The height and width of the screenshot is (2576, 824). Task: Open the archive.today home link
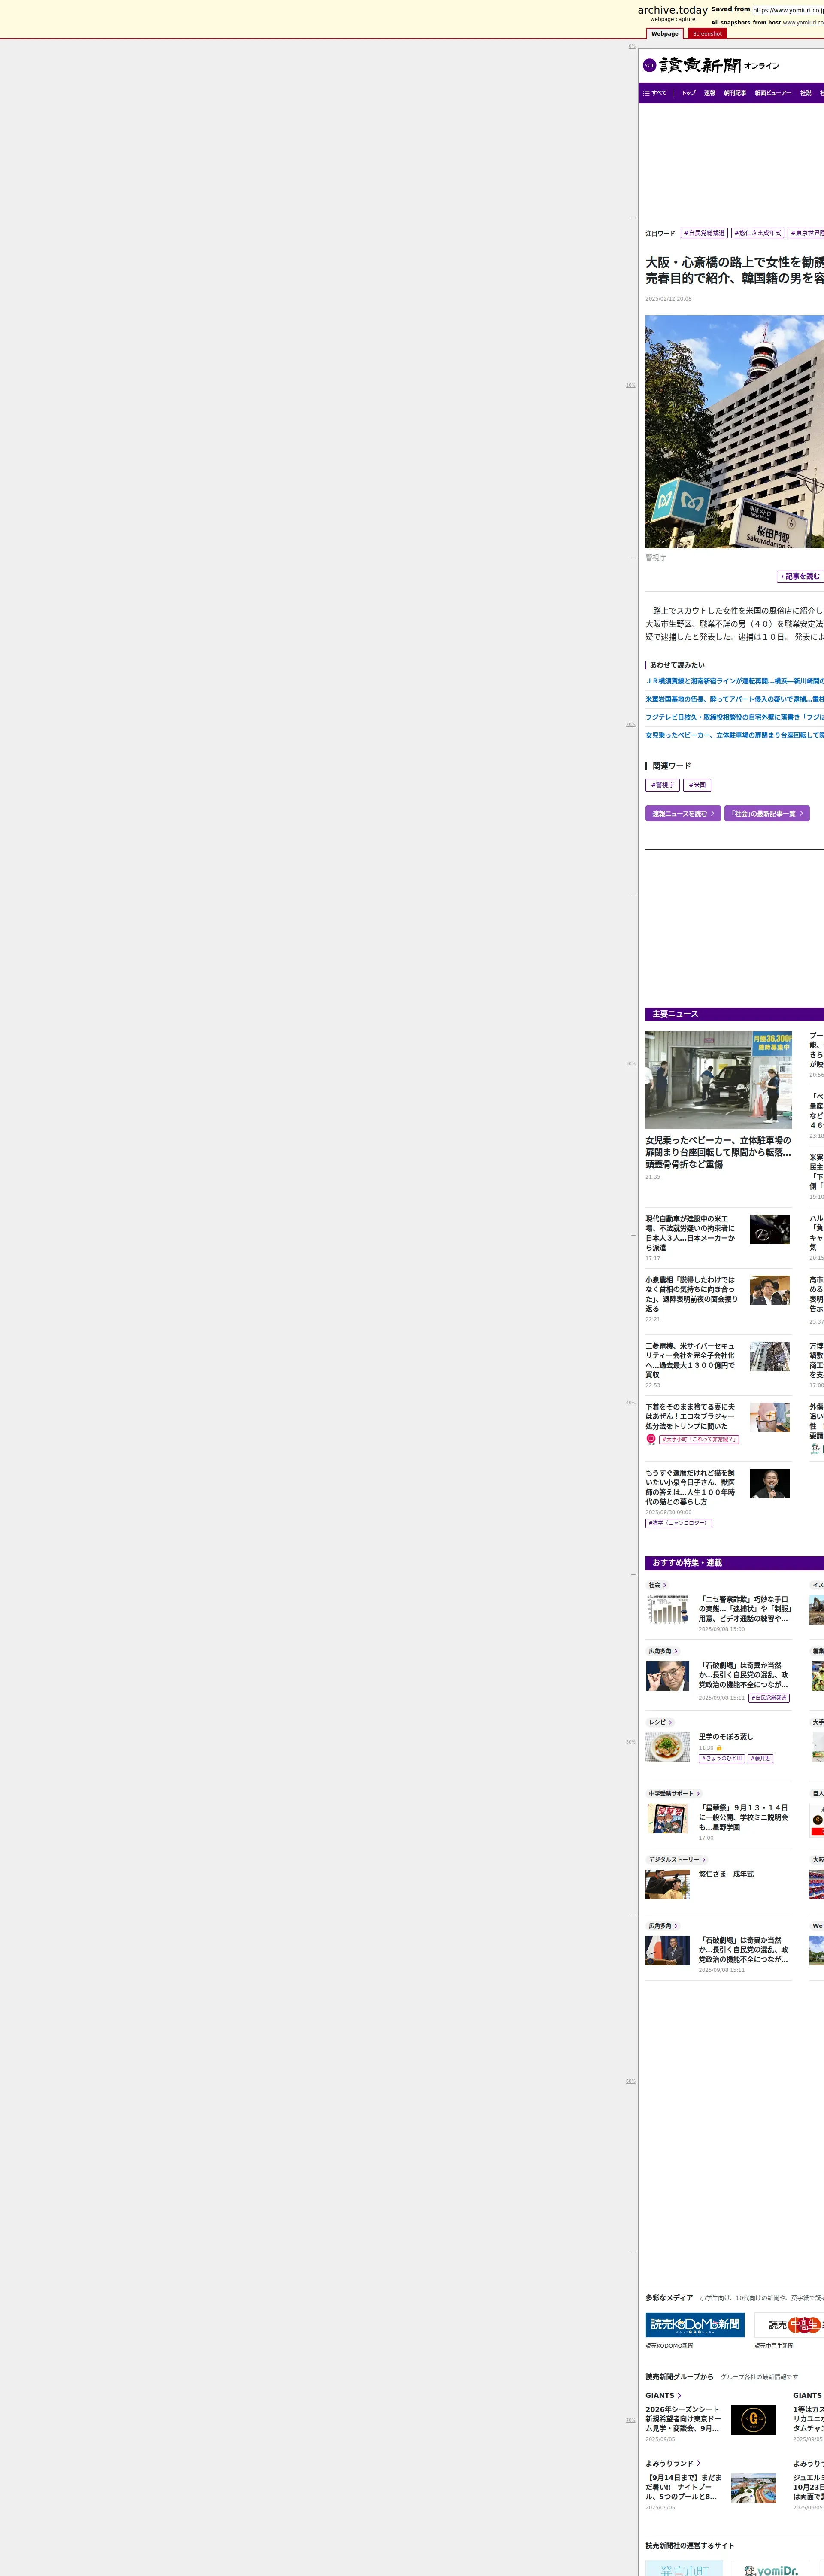(672, 10)
